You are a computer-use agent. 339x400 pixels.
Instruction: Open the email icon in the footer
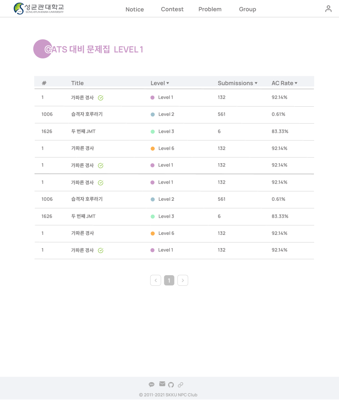coord(162,384)
